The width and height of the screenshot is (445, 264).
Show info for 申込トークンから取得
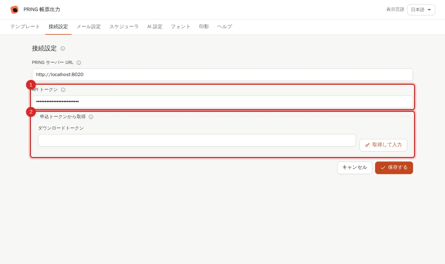pos(91,117)
